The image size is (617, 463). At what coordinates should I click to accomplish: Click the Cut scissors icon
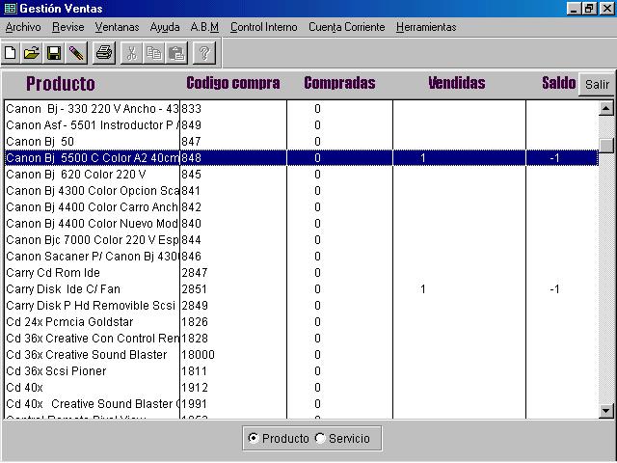click(132, 53)
